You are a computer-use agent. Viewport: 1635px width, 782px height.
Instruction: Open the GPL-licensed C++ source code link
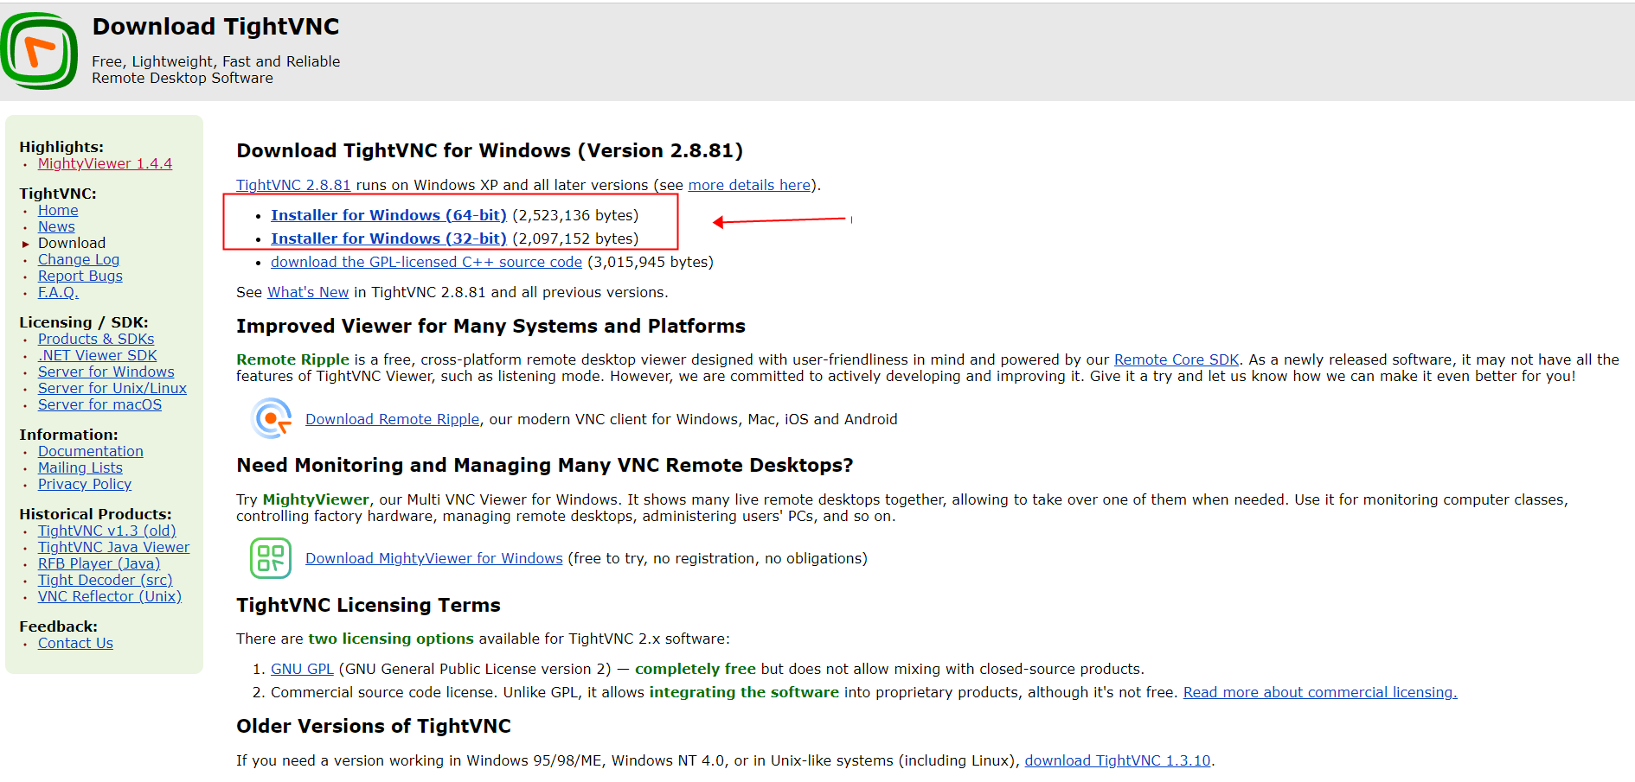click(426, 262)
